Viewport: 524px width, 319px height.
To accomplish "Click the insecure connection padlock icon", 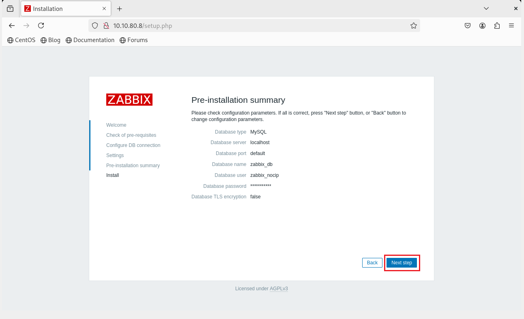I will 106,26.
